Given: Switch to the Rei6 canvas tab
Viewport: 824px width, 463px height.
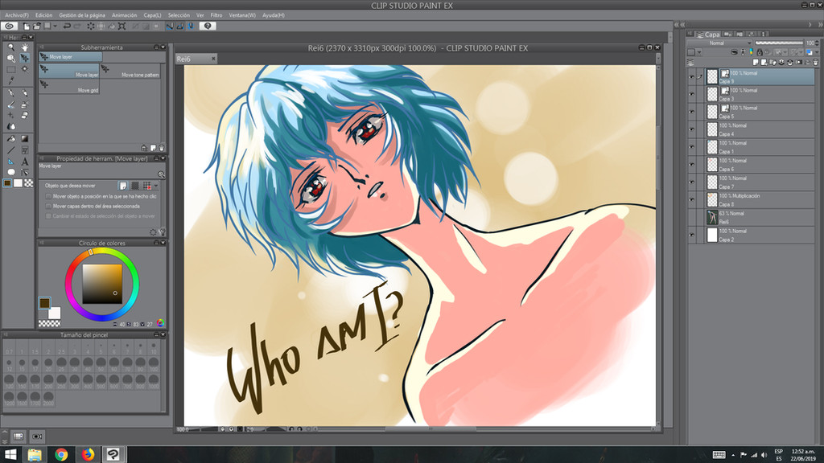Looking at the screenshot, I should tap(195, 59).
